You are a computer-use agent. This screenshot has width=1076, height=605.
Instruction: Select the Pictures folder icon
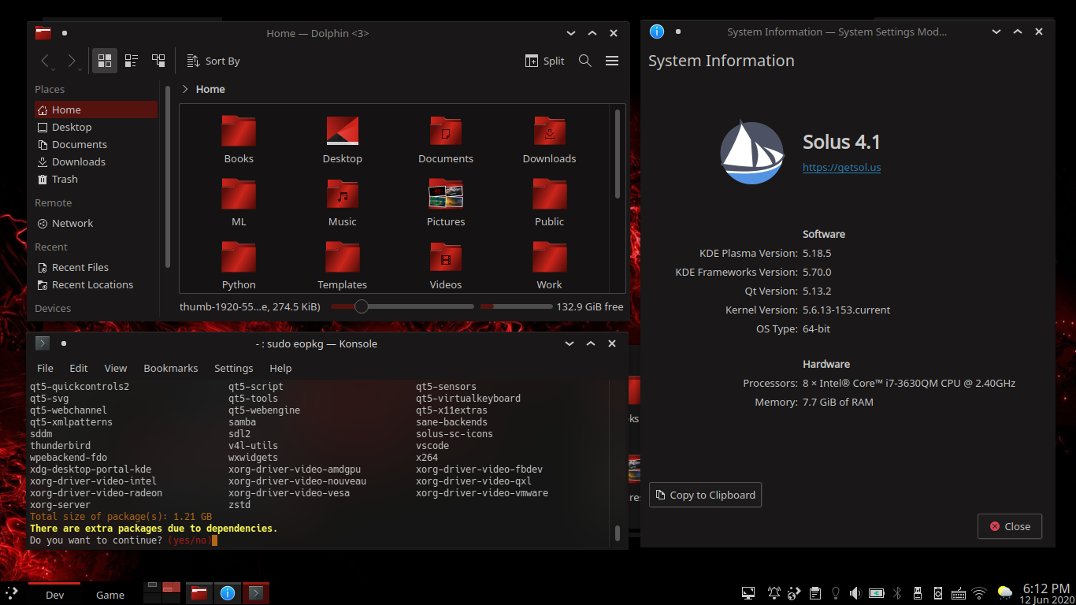[446, 194]
